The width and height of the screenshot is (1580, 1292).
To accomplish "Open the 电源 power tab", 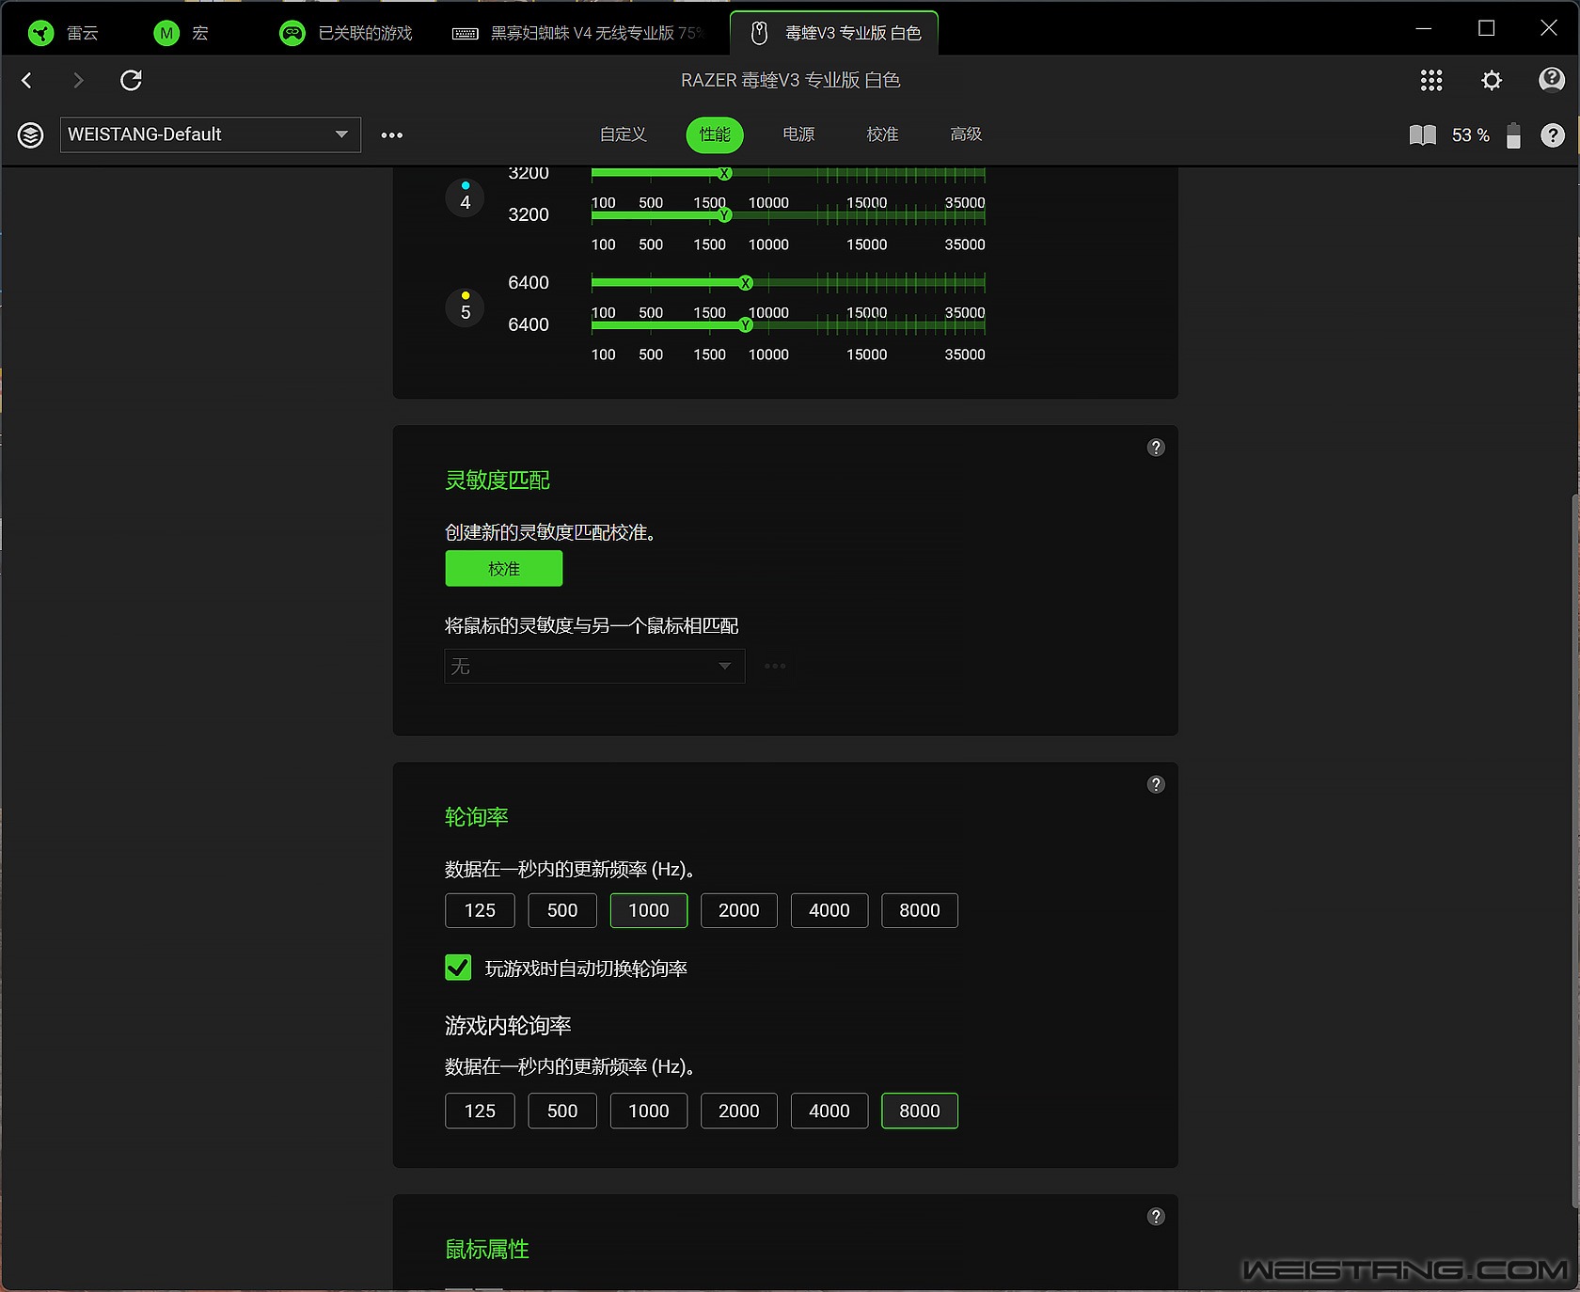I will pyautogui.click(x=798, y=134).
